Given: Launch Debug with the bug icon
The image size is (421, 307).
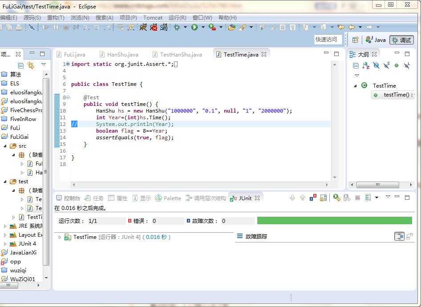Looking at the screenshot, I should 177,27.
